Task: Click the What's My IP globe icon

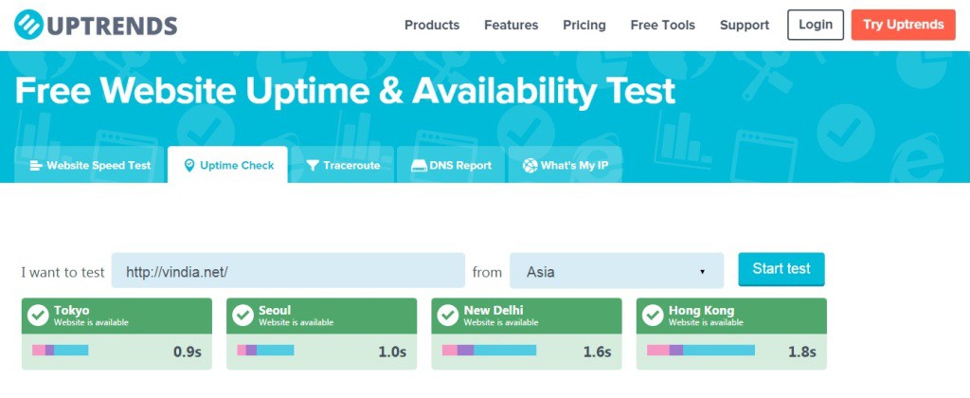Action: (530, 165)
